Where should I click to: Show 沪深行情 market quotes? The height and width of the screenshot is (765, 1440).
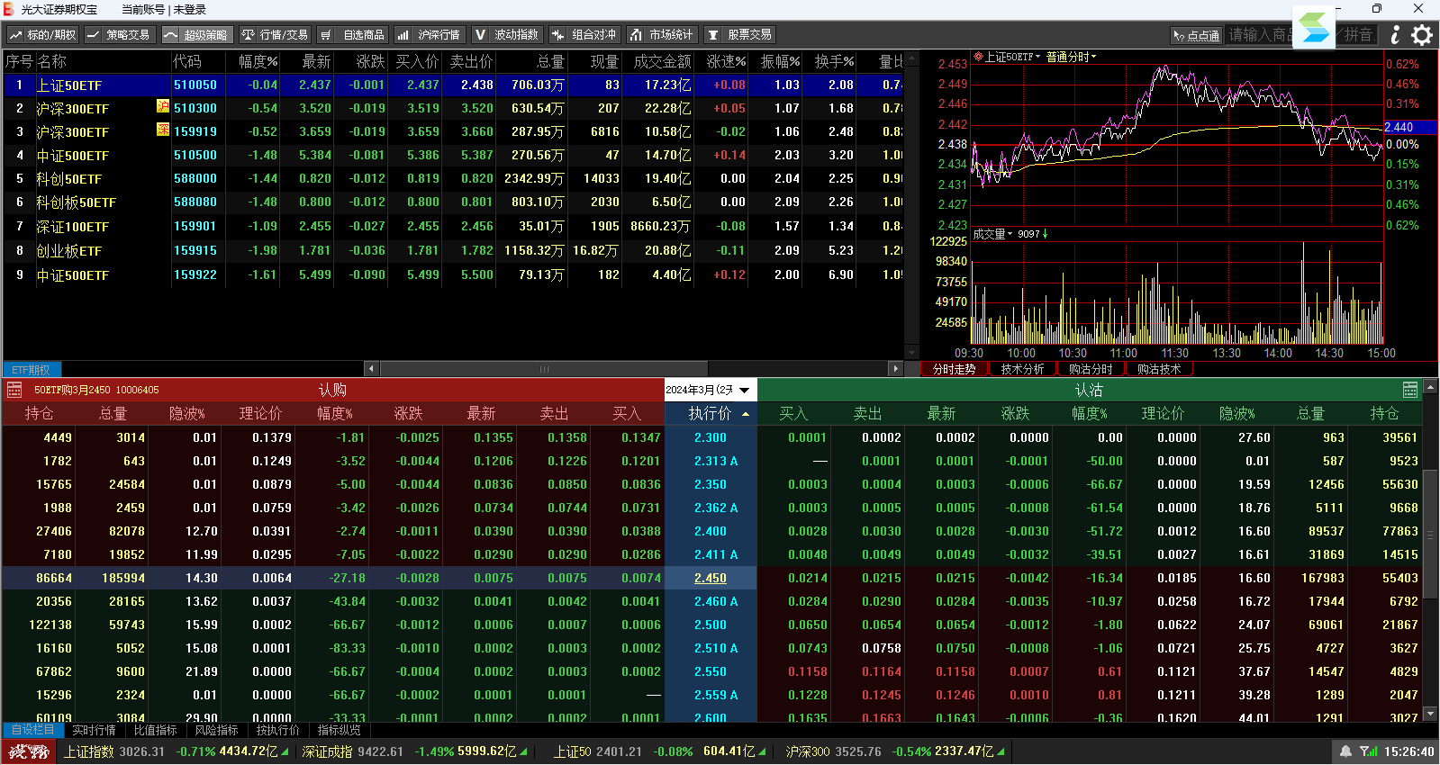pos(430,35)
